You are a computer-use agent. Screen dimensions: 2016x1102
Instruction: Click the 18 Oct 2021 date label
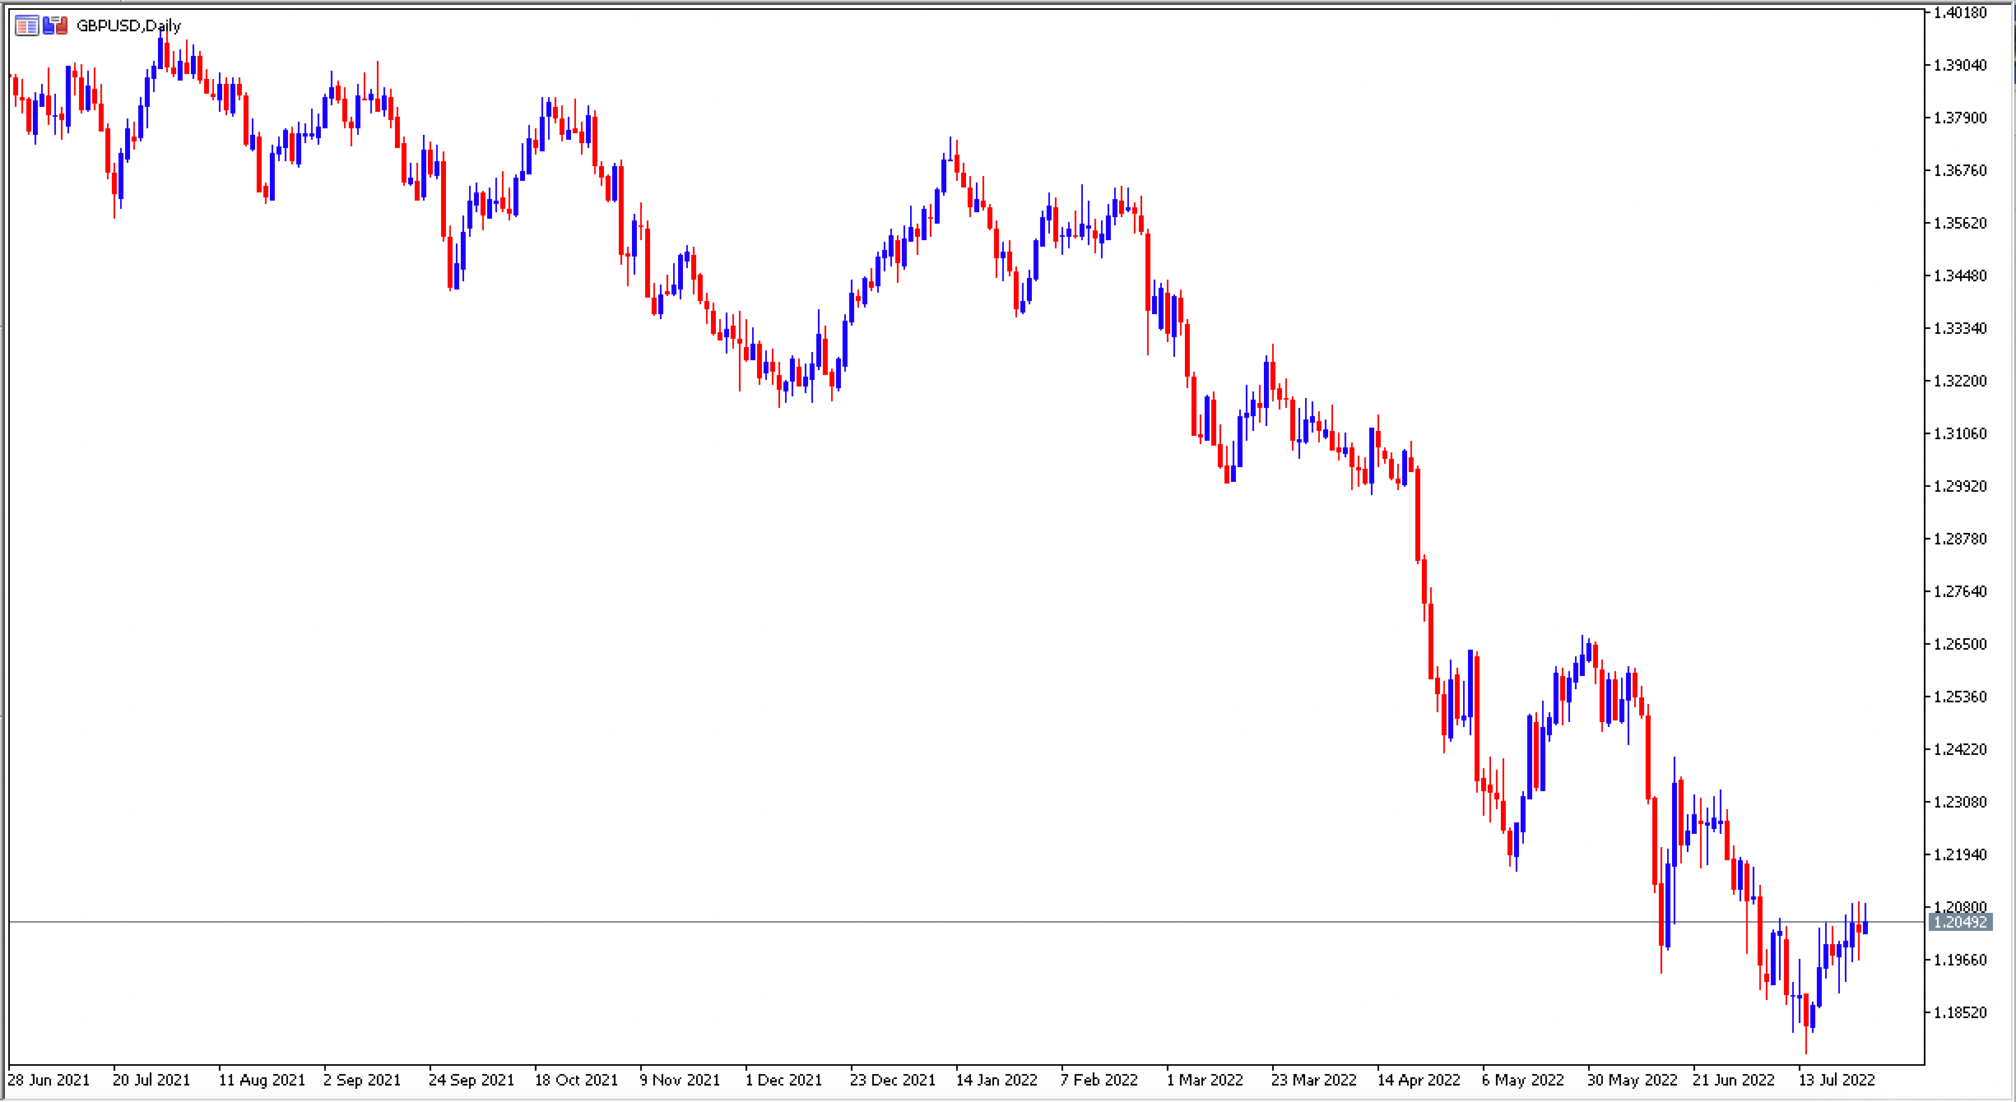[x=576, y=1080]
